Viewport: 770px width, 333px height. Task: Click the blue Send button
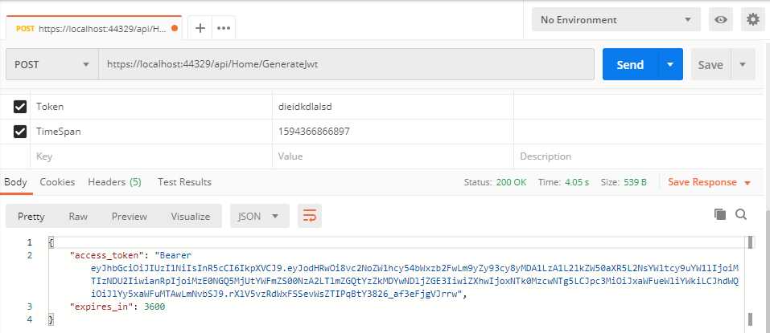tap(630, 65)
